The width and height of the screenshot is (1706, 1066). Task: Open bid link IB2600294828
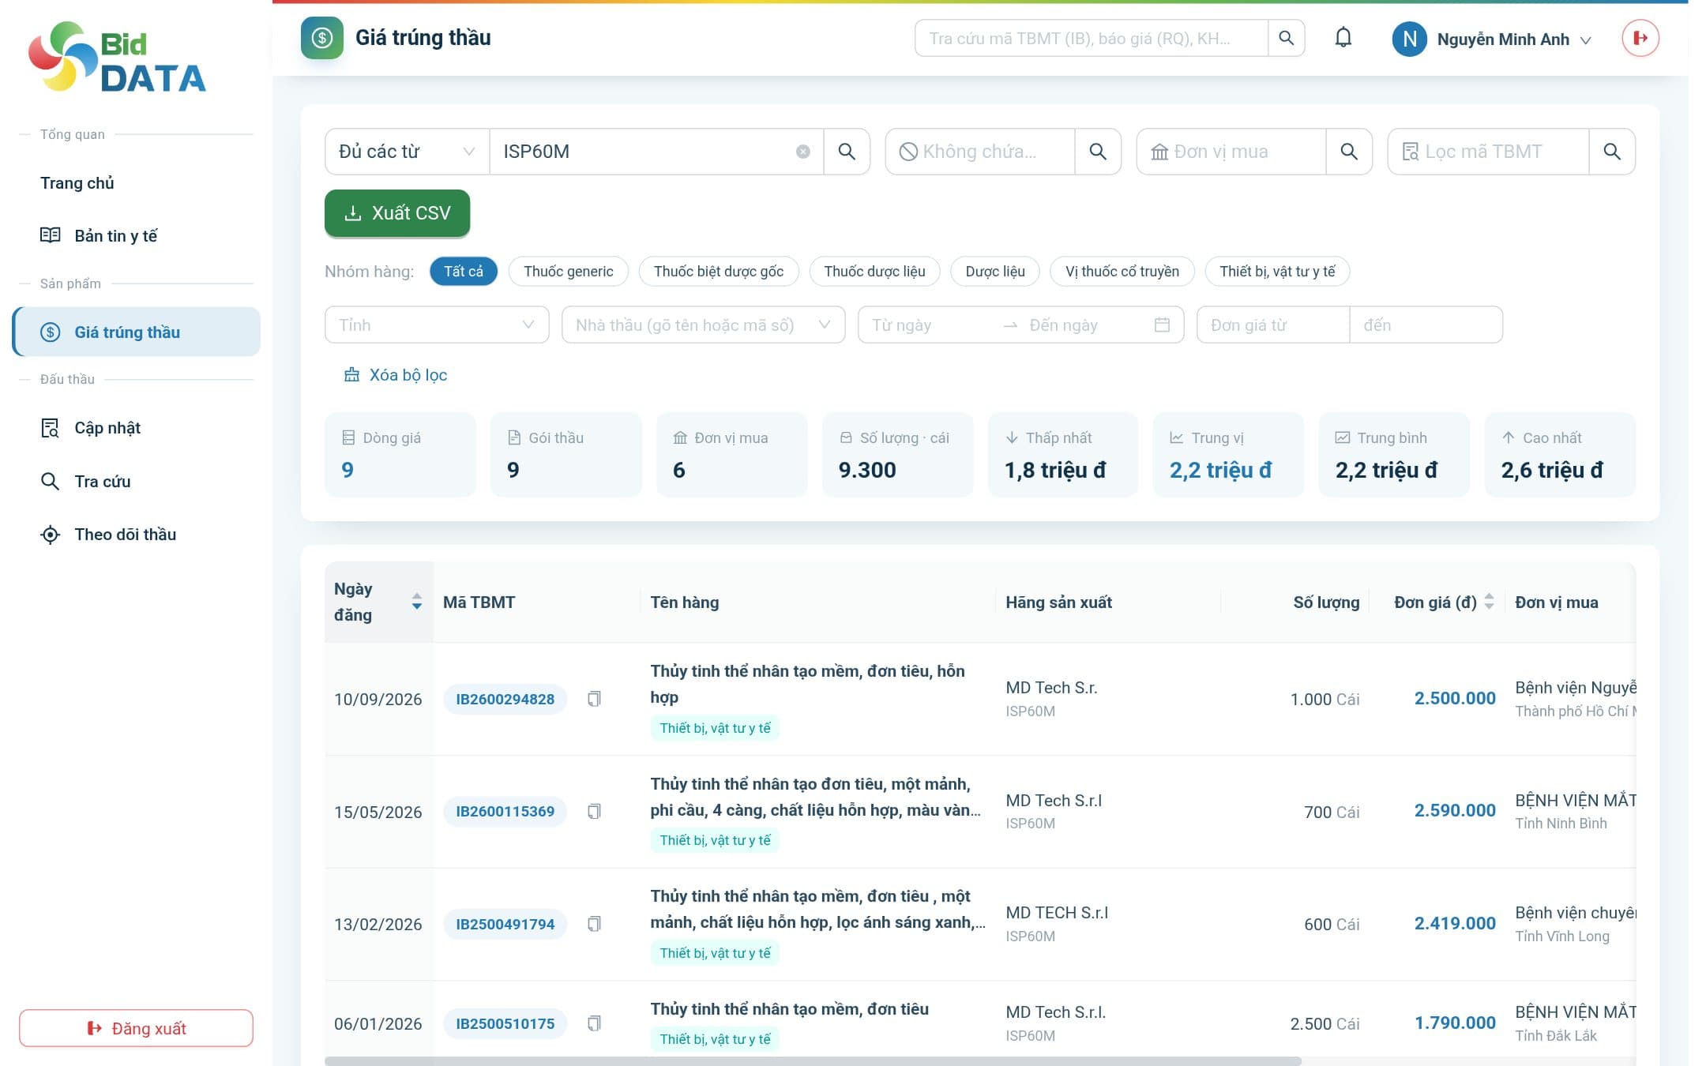505,699
